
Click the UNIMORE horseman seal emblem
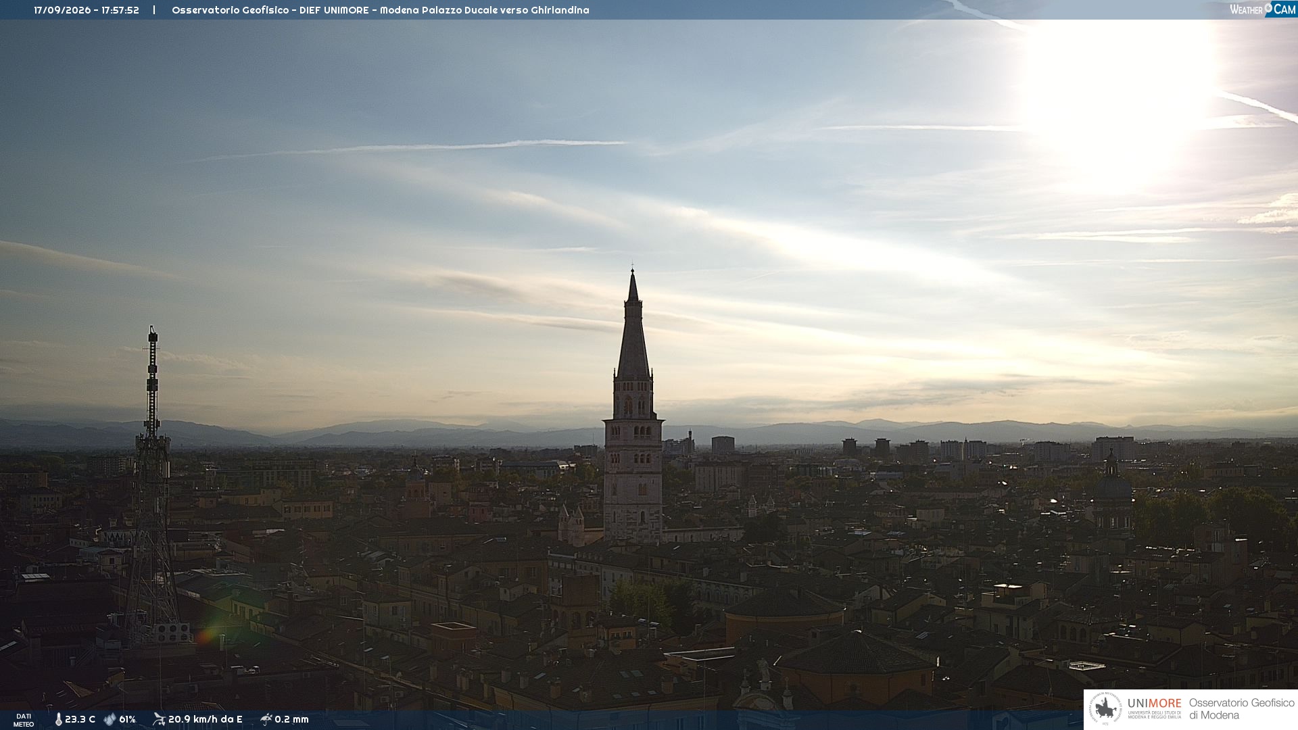click(1105, 709)
